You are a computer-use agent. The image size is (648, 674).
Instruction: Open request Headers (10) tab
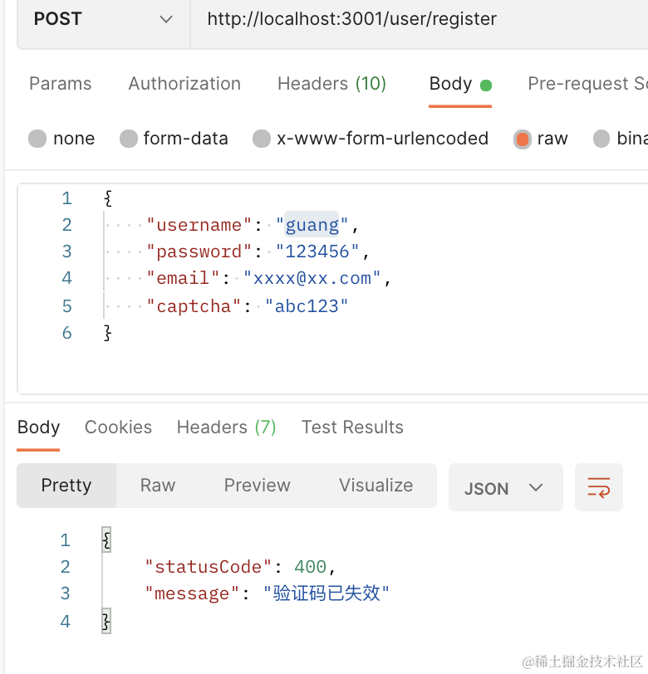(x=331, y=84)
